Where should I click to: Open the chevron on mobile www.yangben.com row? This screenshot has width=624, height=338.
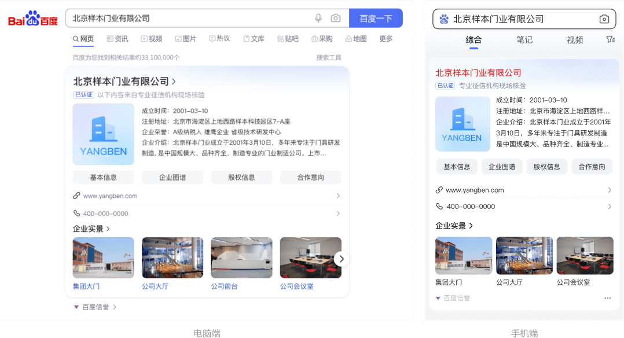coord(610,190)
